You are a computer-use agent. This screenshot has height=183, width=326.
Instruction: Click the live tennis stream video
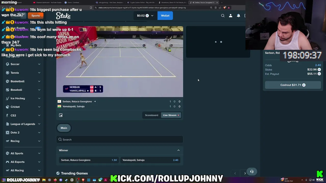120,62
